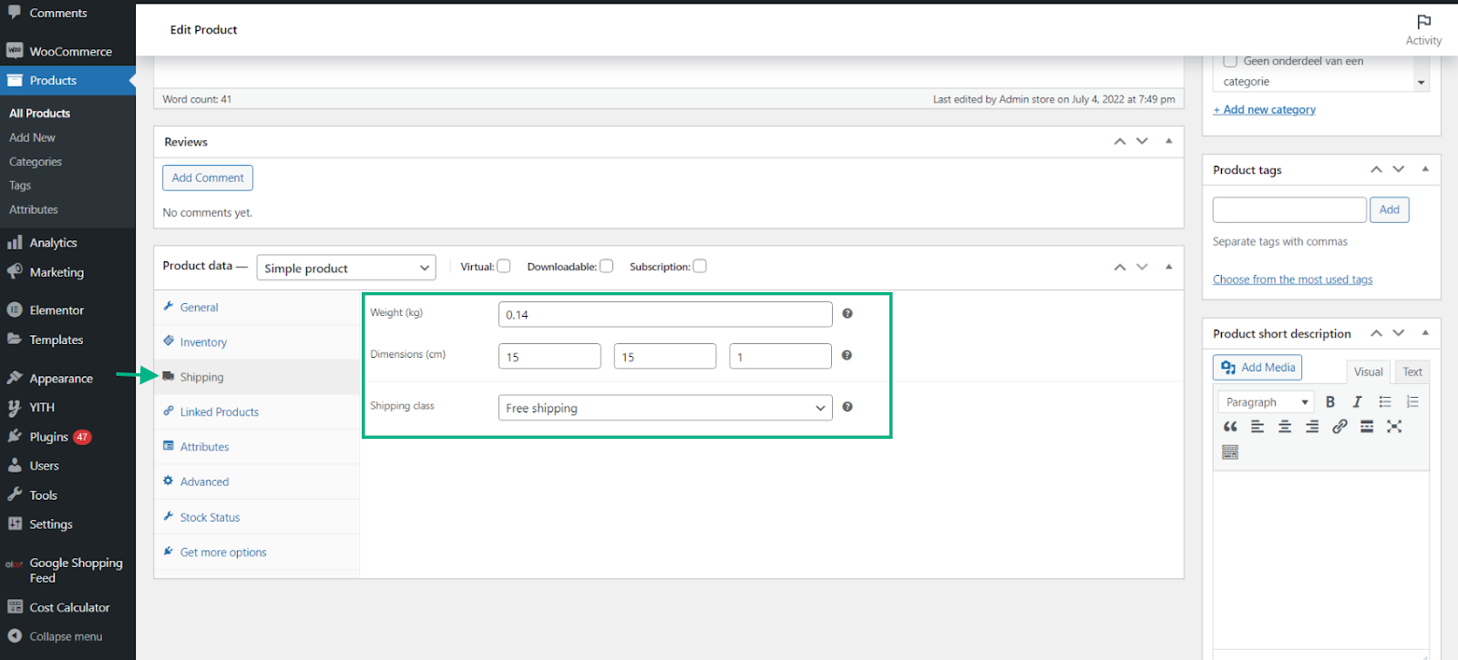The image size is (1458, 660).
Task: Insert a link in editor
Action: pos(1340,426)
